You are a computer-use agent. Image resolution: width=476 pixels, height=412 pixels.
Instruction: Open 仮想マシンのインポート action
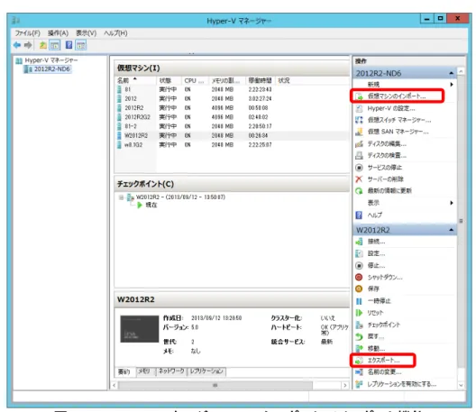[396, 96]
